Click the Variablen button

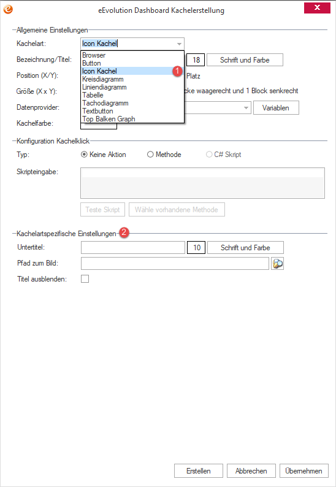click(x=276, y=108)
